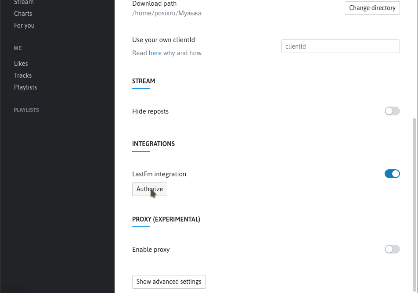418x293 pixels.
Task: Click the vertical scrollbar thumb
Action: coord(415,205)
